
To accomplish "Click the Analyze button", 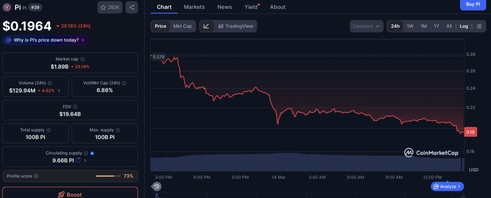I will [447, 187].
